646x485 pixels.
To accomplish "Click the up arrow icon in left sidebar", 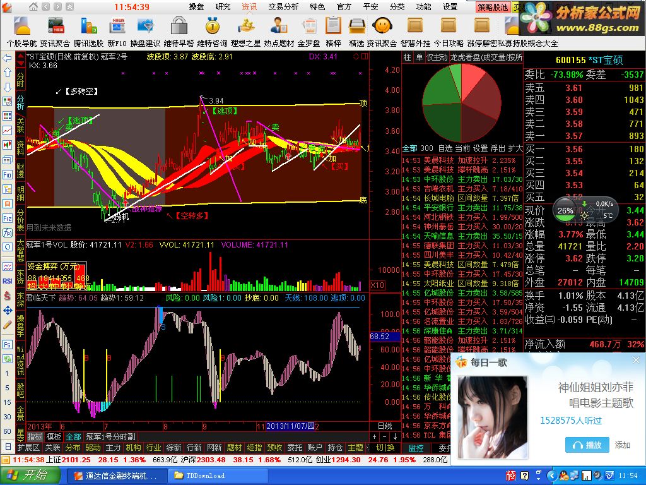I will pos(7,73).
